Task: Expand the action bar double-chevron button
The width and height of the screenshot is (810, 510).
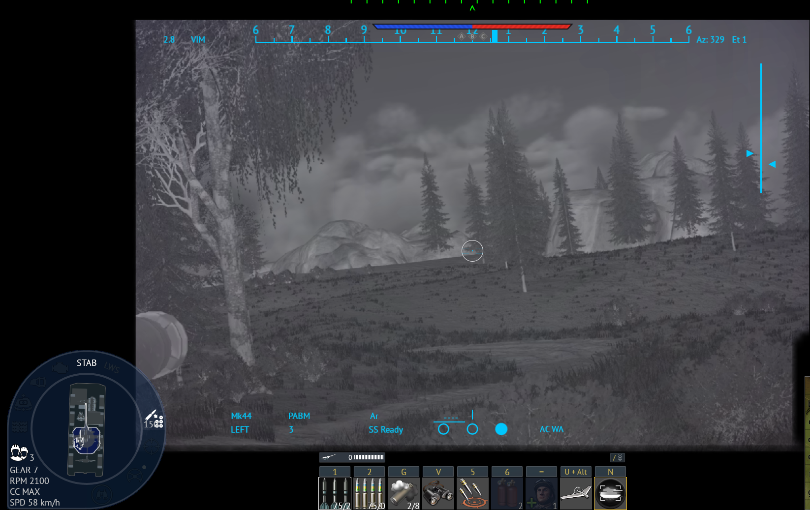Action: (618, 457)
